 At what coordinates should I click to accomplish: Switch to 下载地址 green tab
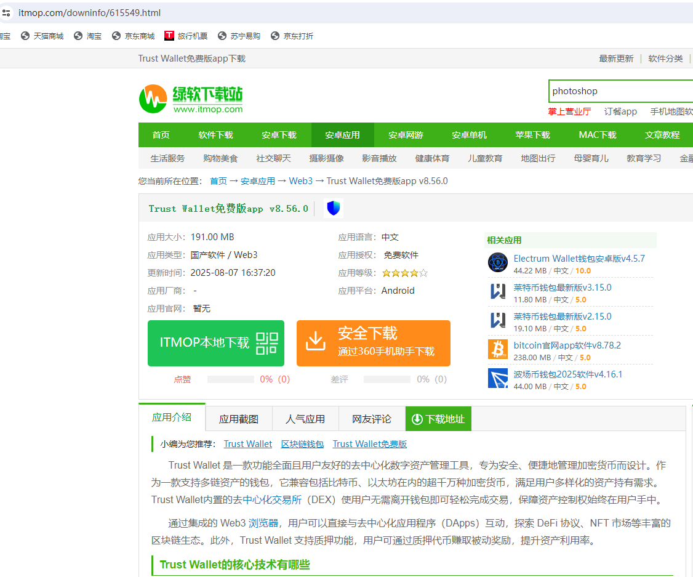(x=438, y=419)
